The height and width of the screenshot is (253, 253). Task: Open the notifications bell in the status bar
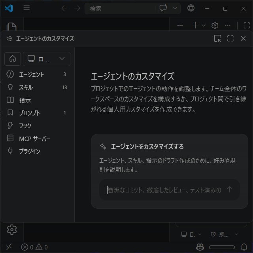click(x=244, y=247)
